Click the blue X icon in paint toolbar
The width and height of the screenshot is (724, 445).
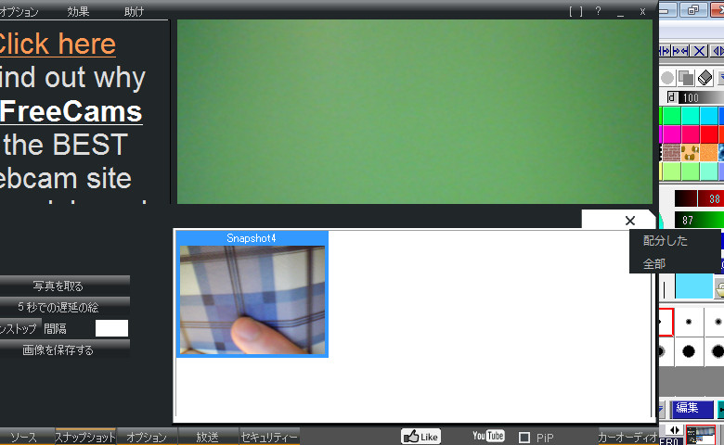[700, 51]
